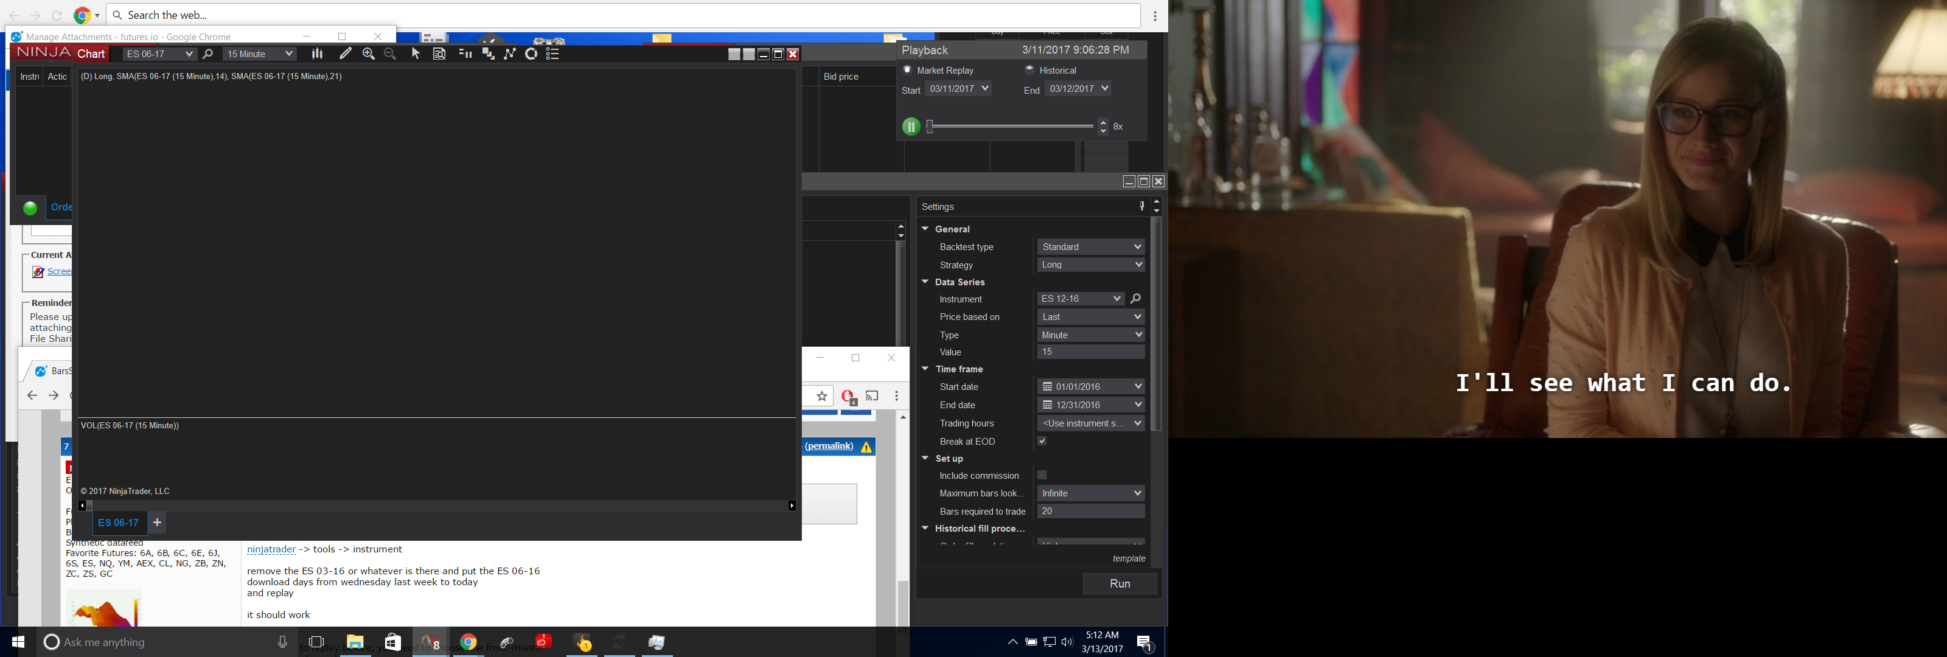The image size is (1947, 657).
Task: Select the Drawing Tools pencil icon
Action: [x=346, y=54]
